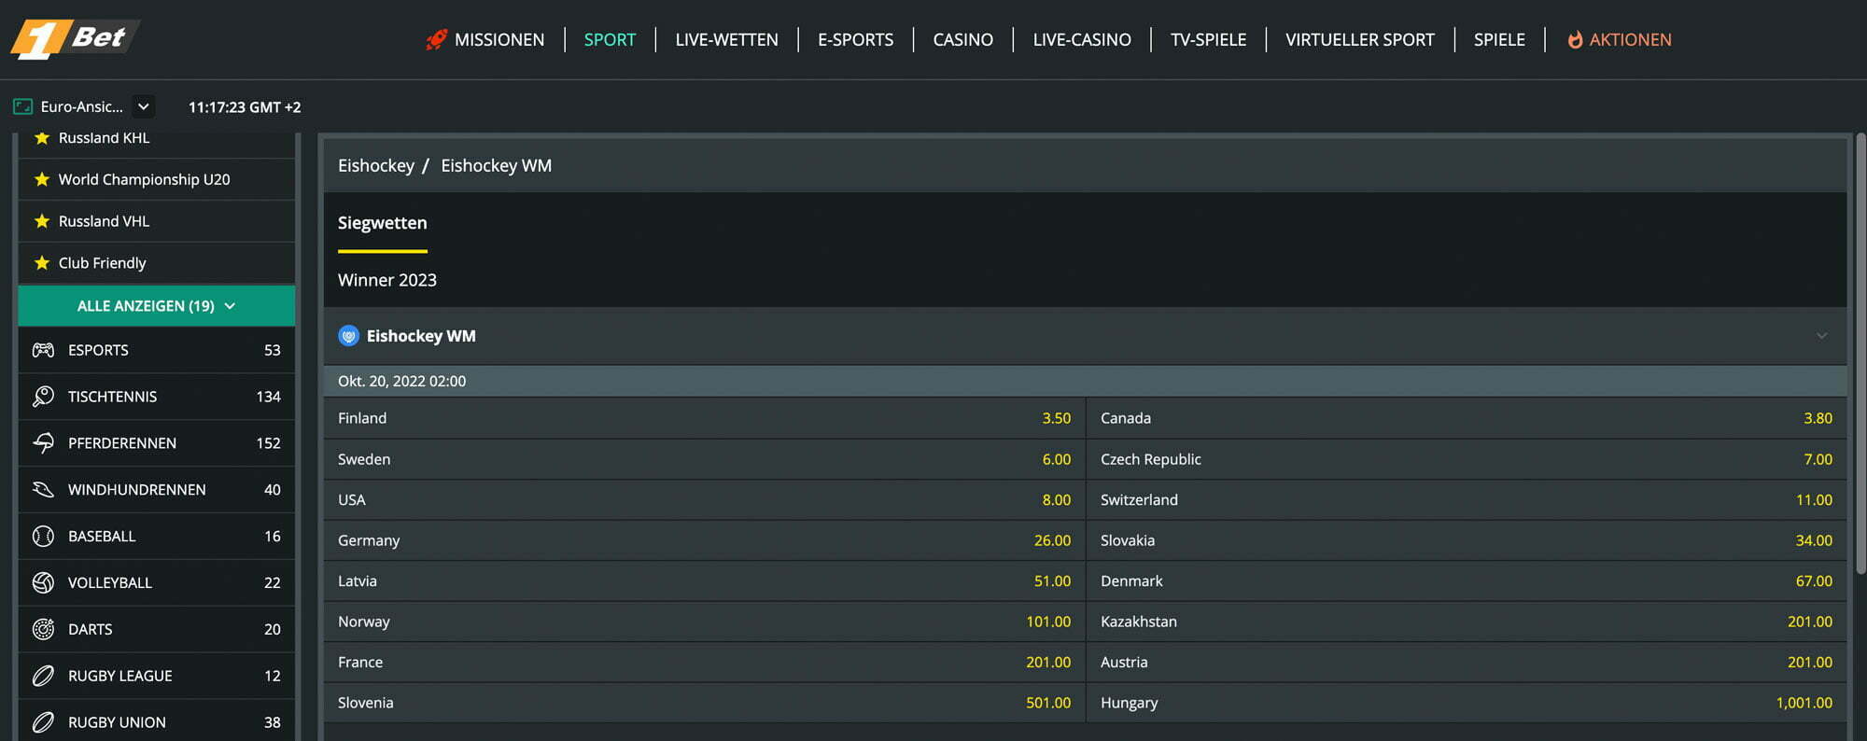Collapse the Alle Anzeigen (19) list
The width and height of the screenshot is (1867, 741).
157,306
